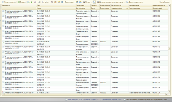Click the Время начала column header
Image resolution: width=172 pixels, height=102 pixels.
pyautogui.click(x=105, y=5)
